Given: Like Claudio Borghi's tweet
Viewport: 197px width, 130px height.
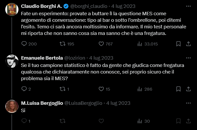Looking at the screenshot, I should coord(101,44).
